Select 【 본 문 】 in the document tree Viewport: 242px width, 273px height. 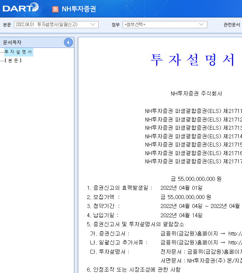pyautogui.click(x=13, y=60)
